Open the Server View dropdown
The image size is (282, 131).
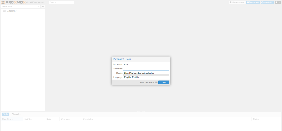[21, 7]
